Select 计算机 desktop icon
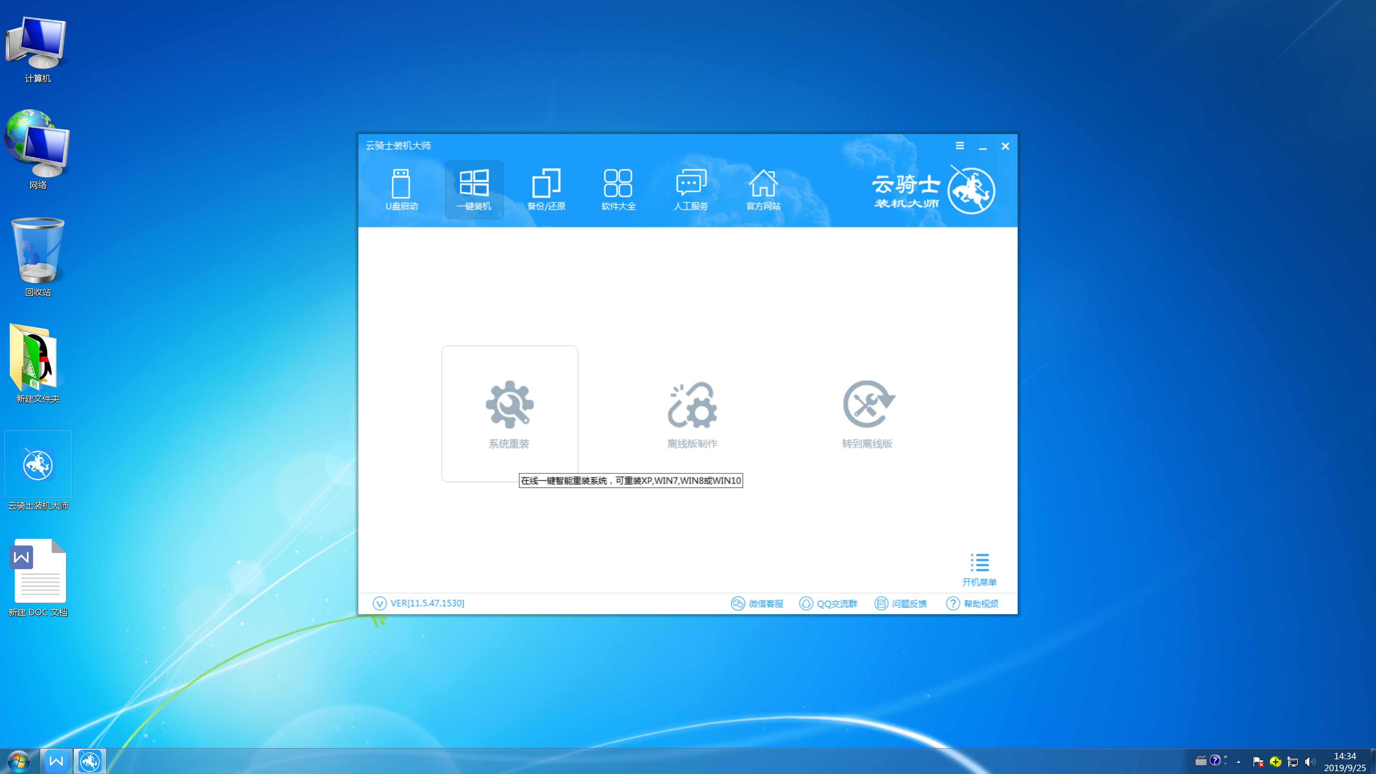1376x774 pixels. coord(37,50)
